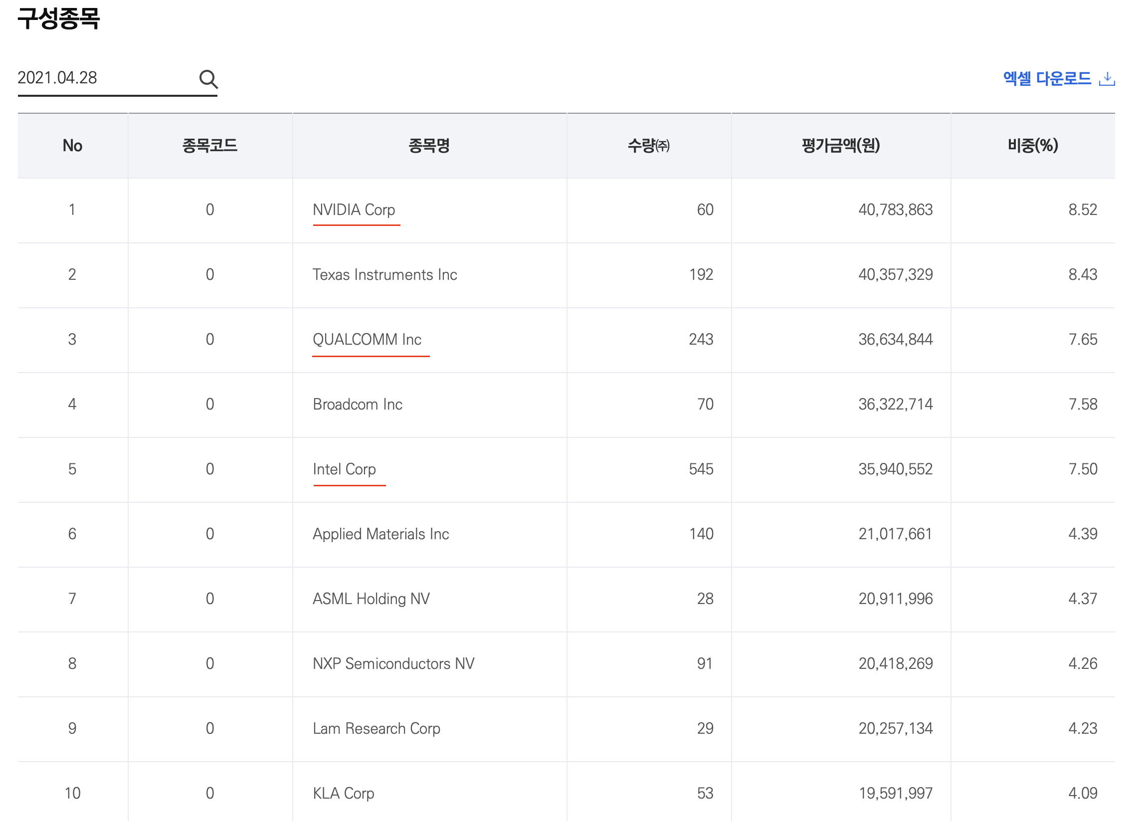1142x821 pixels.
Task: Open the 엑셀 다운로드 link
Action: pos(1046,79)
